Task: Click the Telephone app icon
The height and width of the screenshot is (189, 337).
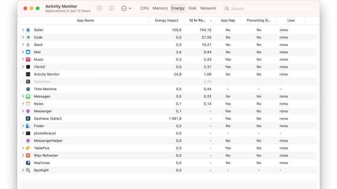Action: (x=28, y=81)
